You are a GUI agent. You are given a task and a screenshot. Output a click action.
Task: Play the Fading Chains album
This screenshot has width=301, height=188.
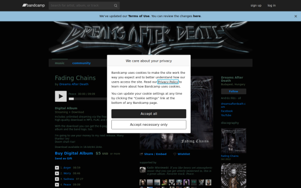[x=61, y=96]
